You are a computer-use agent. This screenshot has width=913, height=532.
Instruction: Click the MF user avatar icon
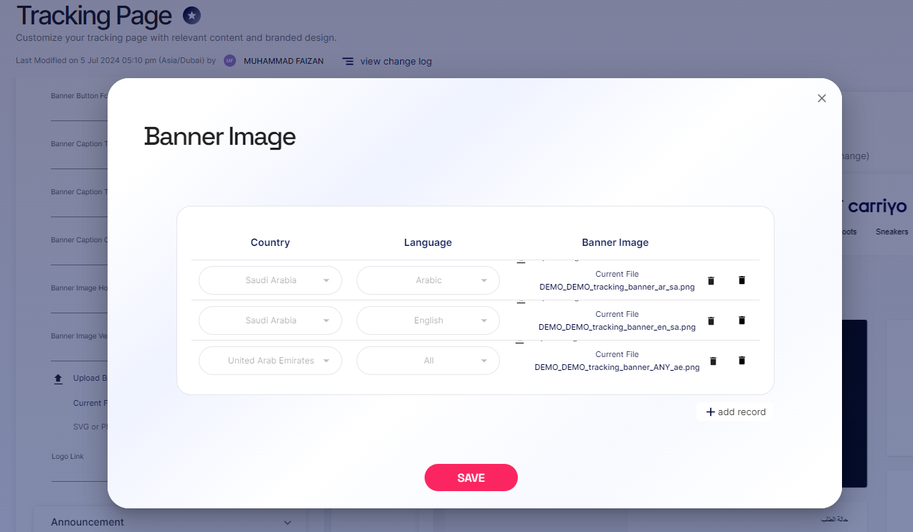230,61
